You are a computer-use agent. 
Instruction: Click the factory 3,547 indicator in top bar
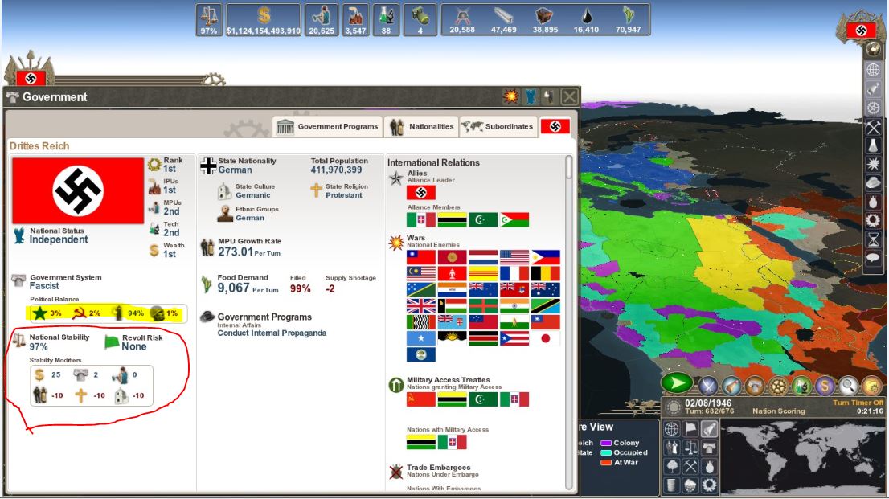click(x=355, y=20)
